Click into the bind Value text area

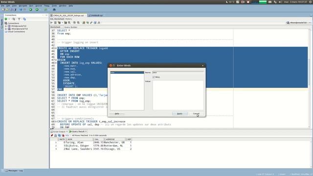178,95
